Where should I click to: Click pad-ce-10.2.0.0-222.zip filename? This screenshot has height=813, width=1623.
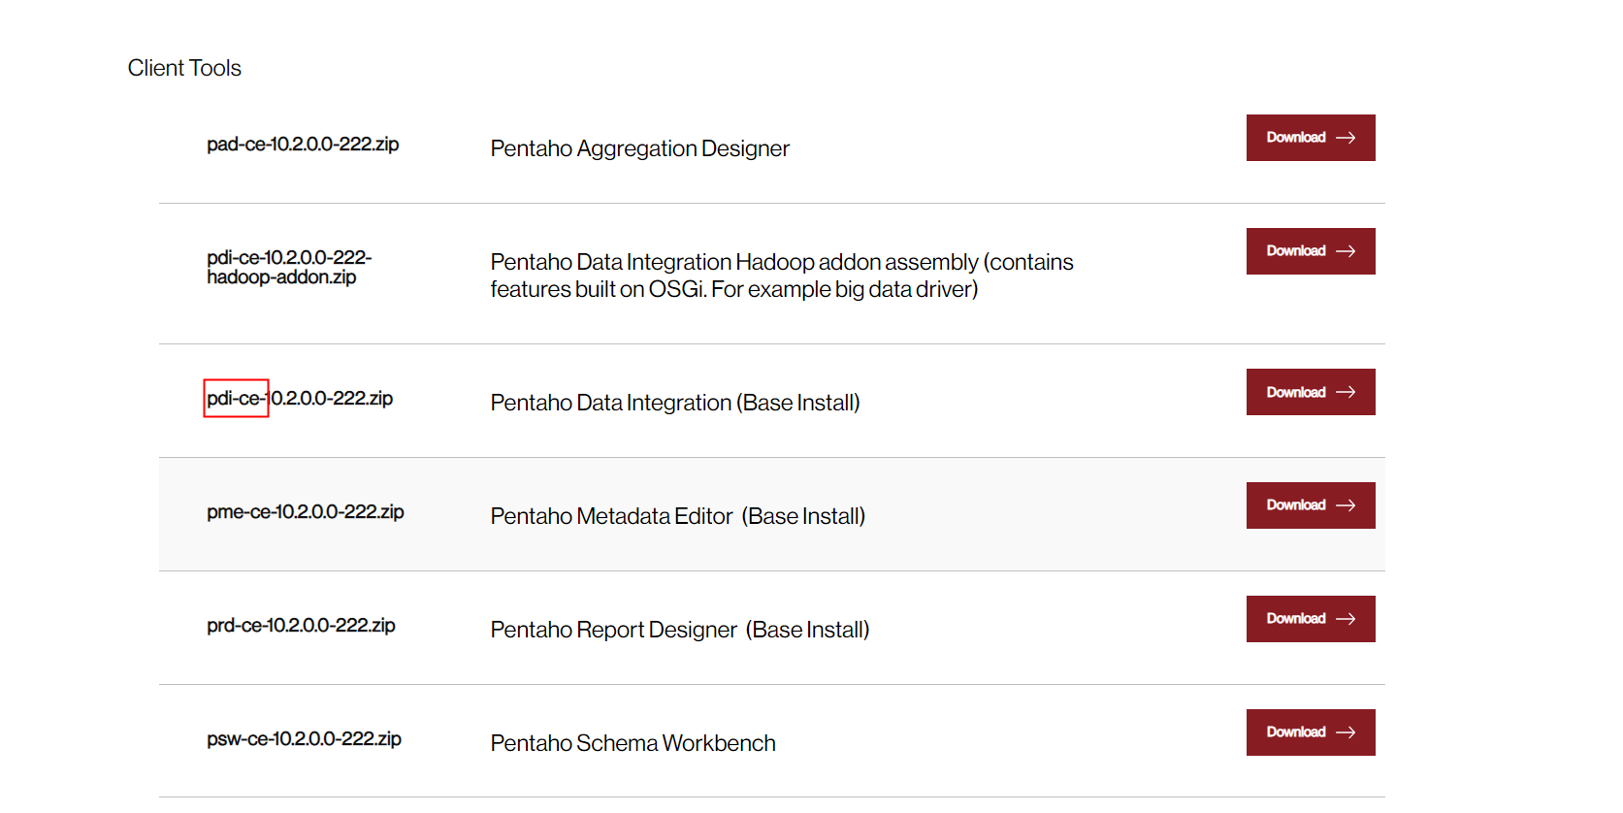[x=303, y=145]
